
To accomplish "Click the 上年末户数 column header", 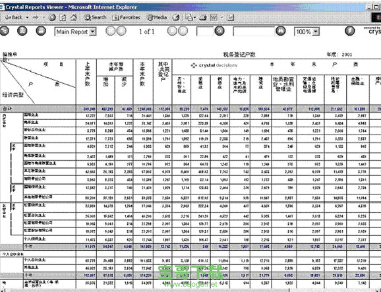I will tap(87, 74).
